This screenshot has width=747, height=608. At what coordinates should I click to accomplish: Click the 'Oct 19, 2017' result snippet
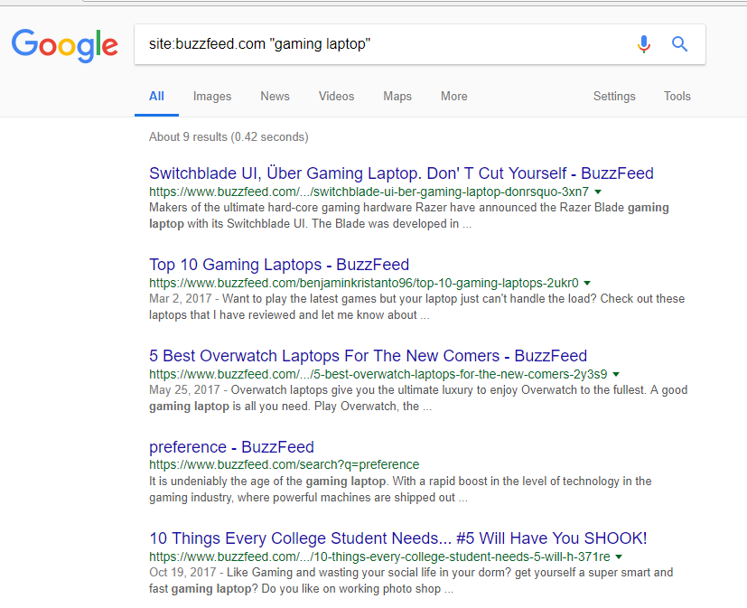411,581
